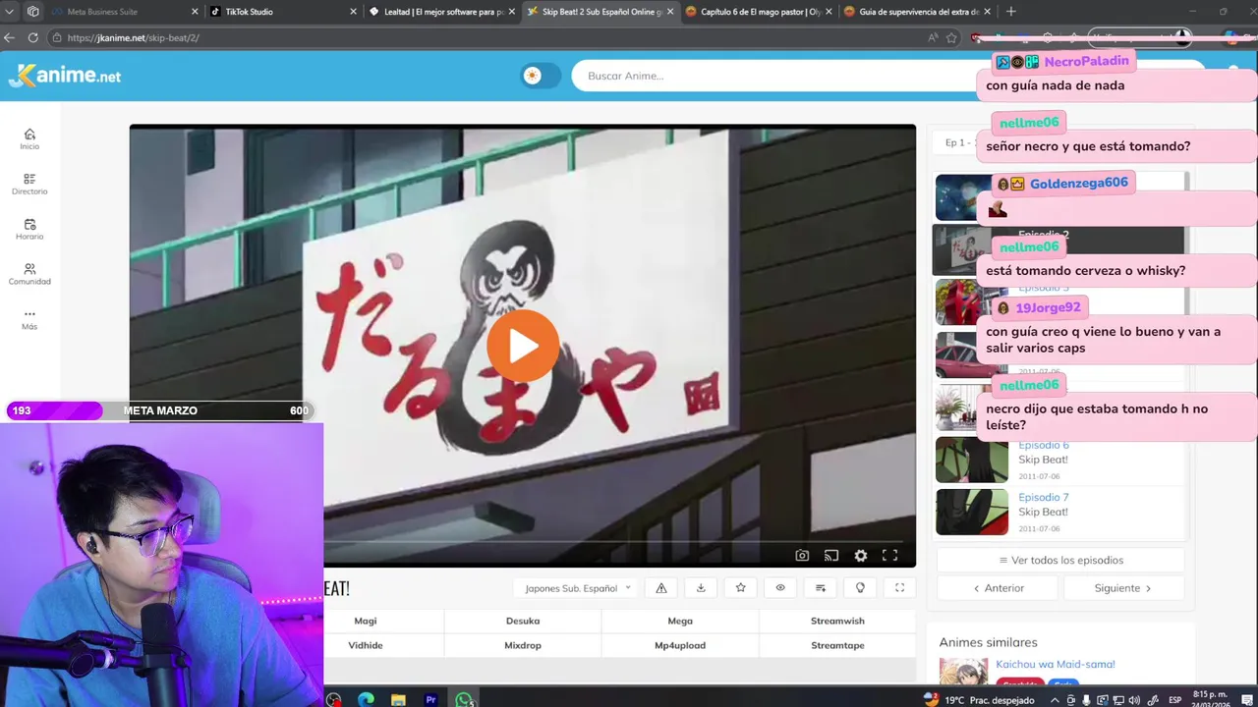Expand the player using the page expand icon
The width and height of the screenshot is (1258, 707).
899,588
